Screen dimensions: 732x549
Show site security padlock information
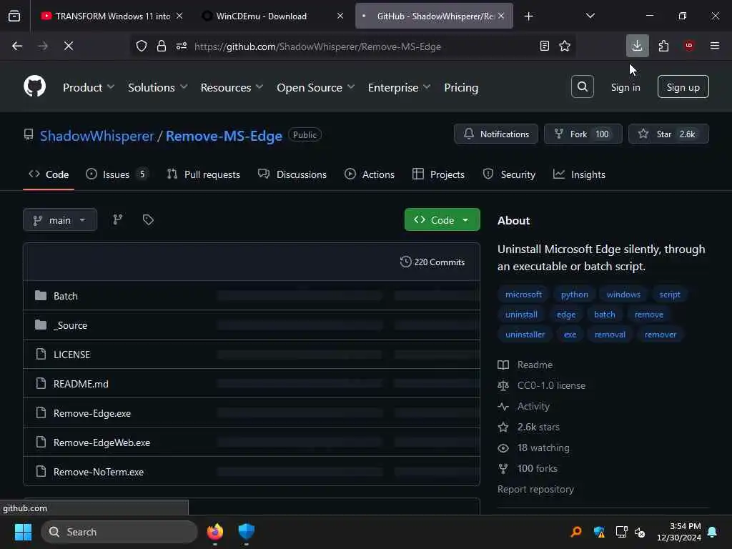162,46
